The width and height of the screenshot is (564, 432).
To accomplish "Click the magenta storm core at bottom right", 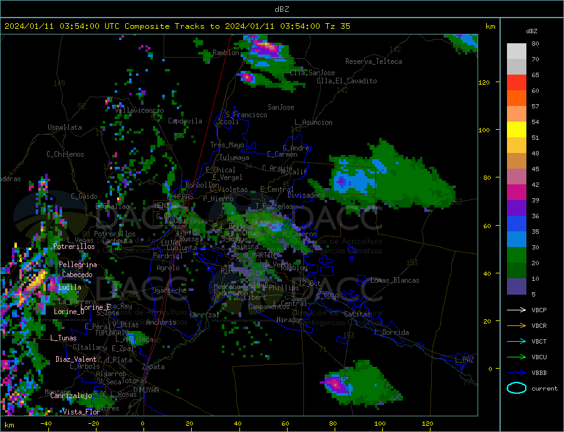I will (x=335, y=383).
